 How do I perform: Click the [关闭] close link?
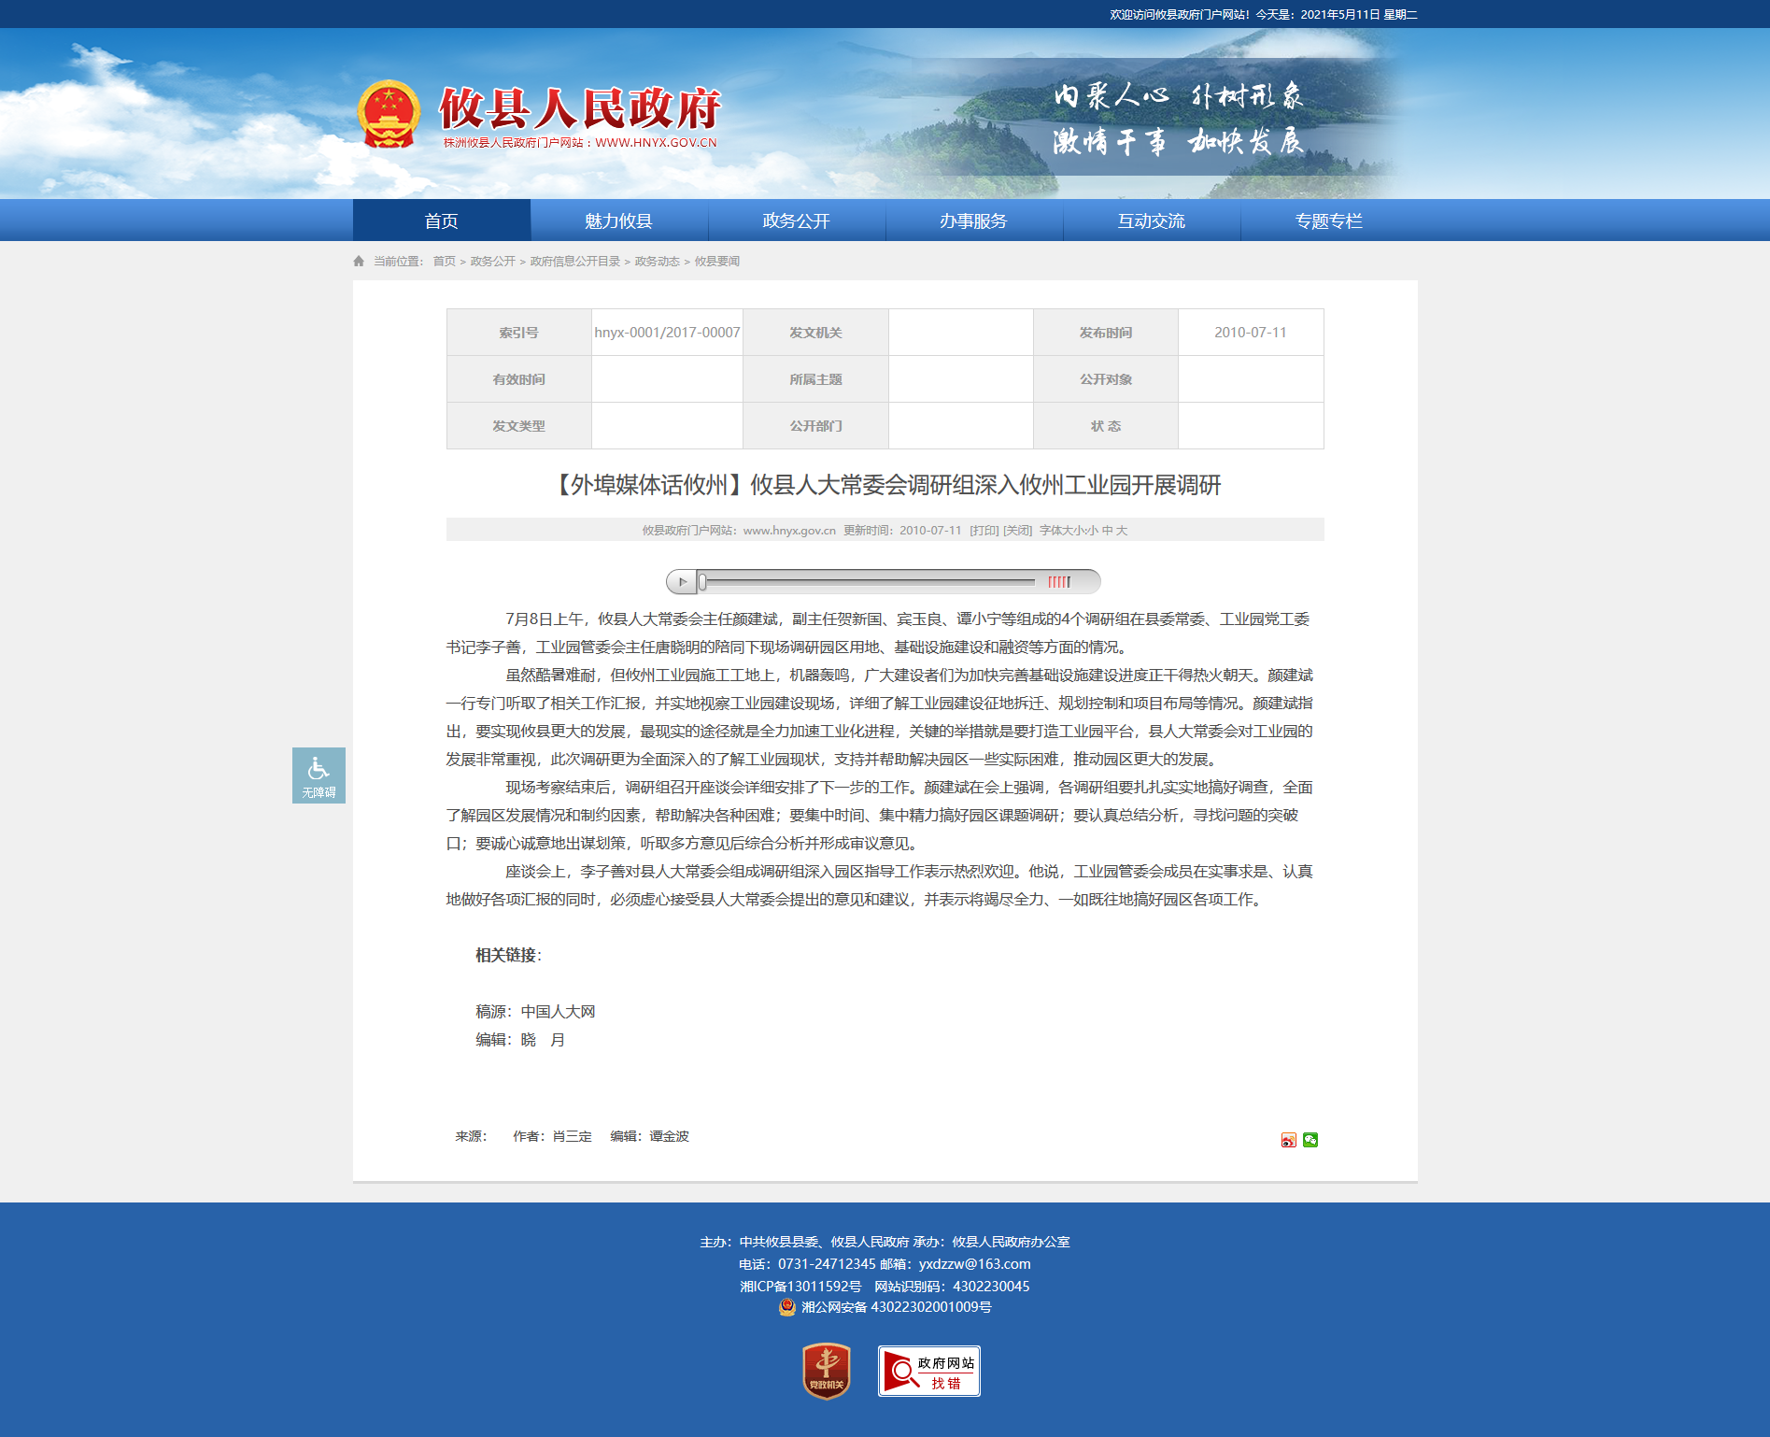pyautogui.click(x=1017, y=531)
